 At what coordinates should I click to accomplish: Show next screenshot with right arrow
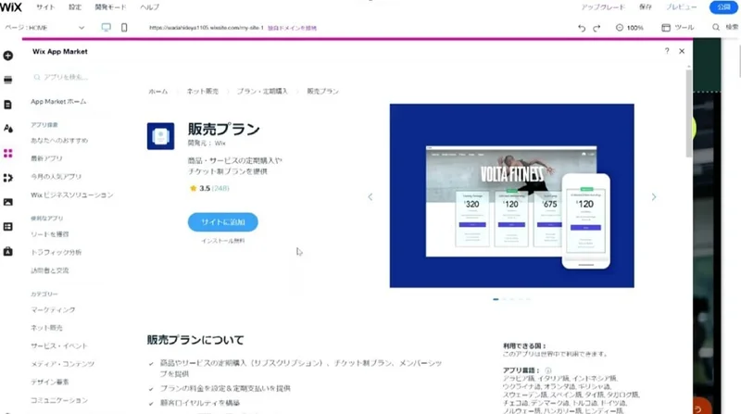(654, 196)
